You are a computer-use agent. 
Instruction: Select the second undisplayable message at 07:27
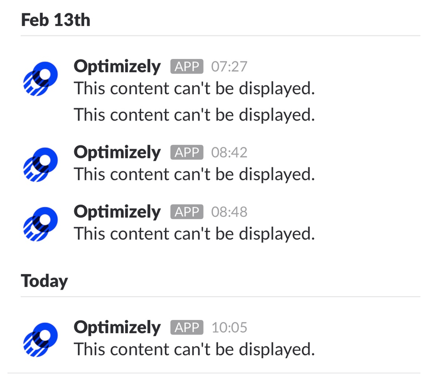coord(194,114)
